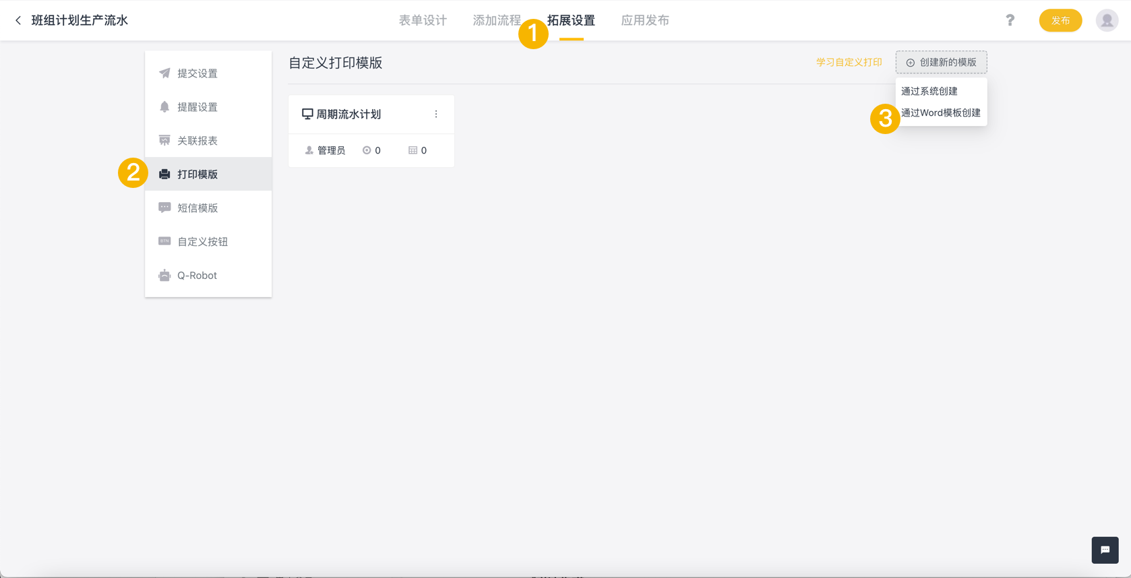This screenshot has height=578, width=1131.
Task: Expand the 创建新的模版 dropdown button
Action: pos(941,62)
